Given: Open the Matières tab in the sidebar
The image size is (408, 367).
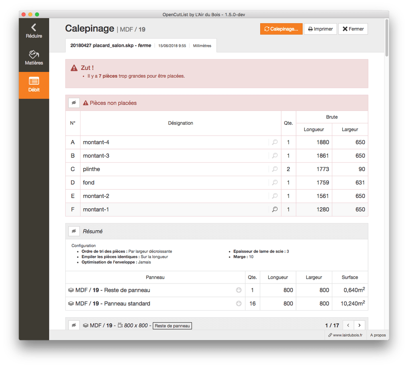Looking at the screenshot, I should [34, 58].
